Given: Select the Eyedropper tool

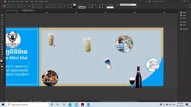Looking at the screenshot, I should tap(2, 52).
